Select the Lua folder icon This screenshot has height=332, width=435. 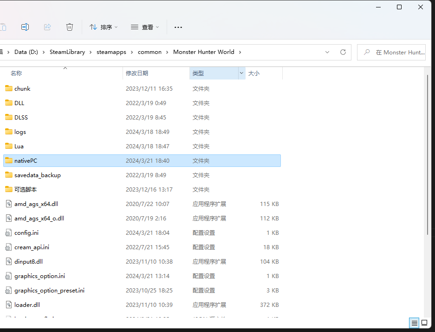tap(9, 146)
